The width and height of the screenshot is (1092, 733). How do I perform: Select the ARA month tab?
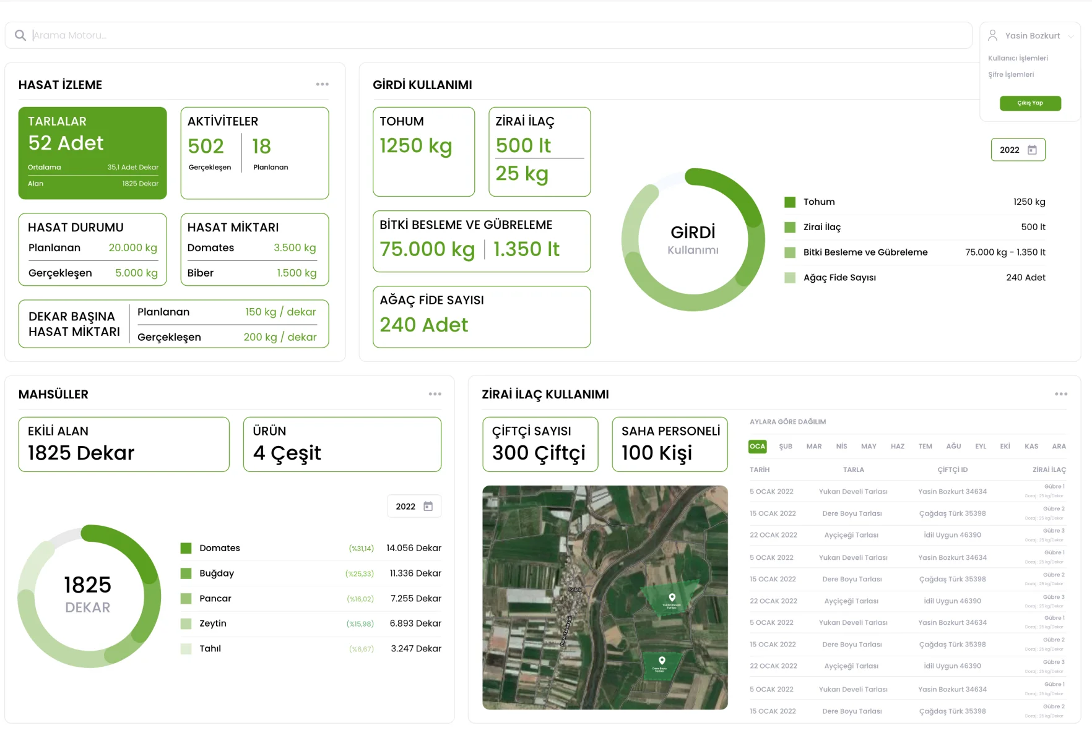pos(1059,446)
